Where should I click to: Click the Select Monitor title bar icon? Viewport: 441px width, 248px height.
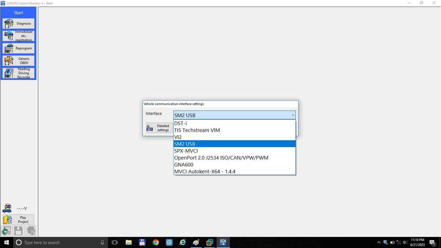pyautogui.click(x=3, y=3)
